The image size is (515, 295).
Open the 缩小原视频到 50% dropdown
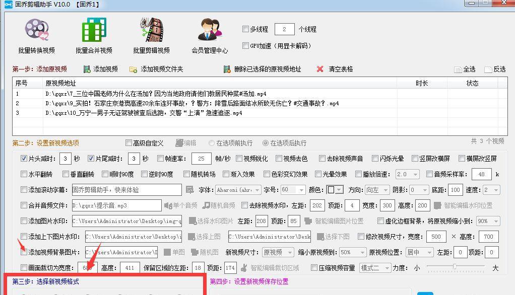pos(352,252)
